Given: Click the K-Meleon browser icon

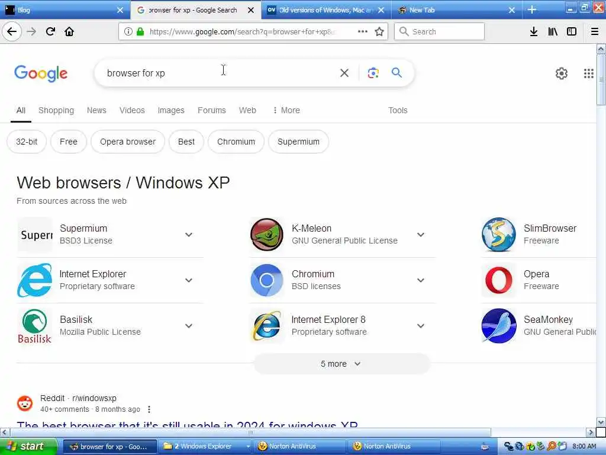Looking at the screenshot, I should [x=267, y=235].
